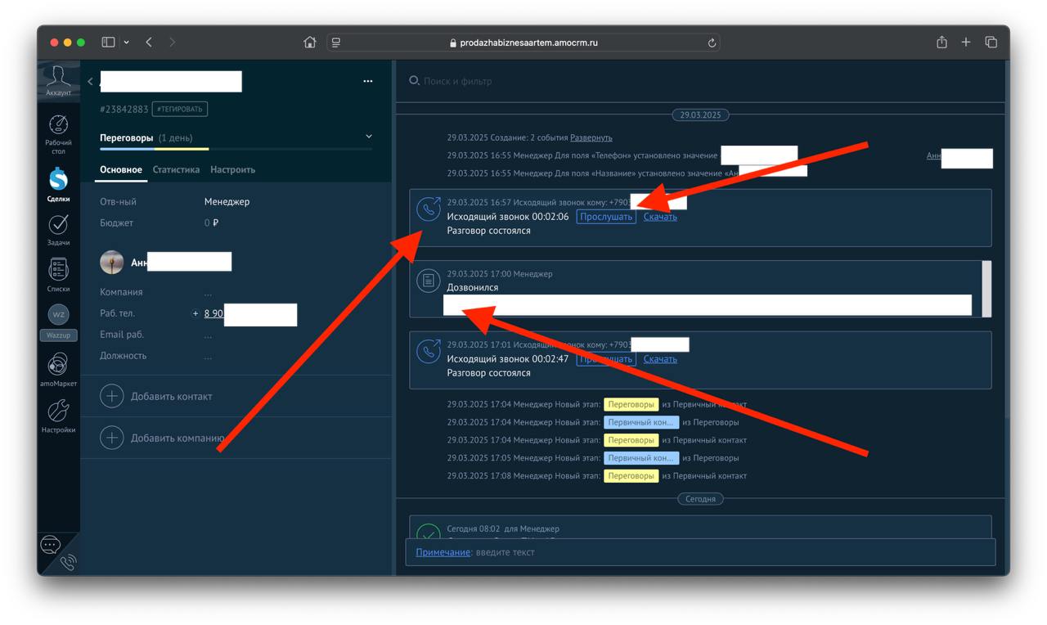Show Safari tab overview
This screenshot has width=1047, height=625.
click(991, 42)
